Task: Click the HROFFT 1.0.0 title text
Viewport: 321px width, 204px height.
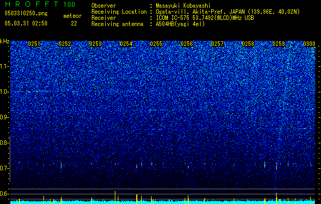Action: pos(40,4)
